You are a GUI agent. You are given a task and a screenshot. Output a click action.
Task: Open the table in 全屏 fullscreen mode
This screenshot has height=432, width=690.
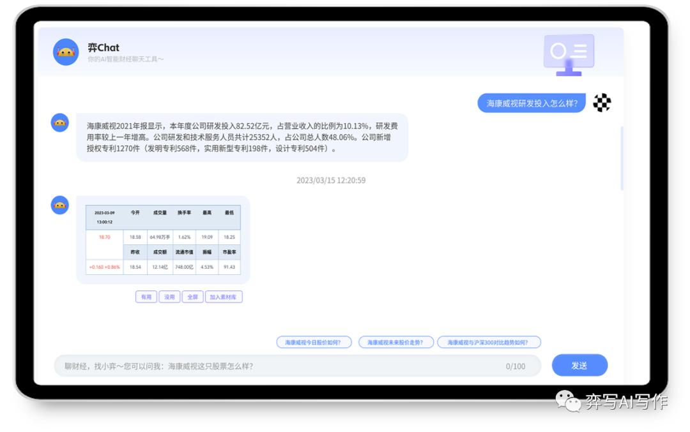pyautogui.click(x=192, y=297)
